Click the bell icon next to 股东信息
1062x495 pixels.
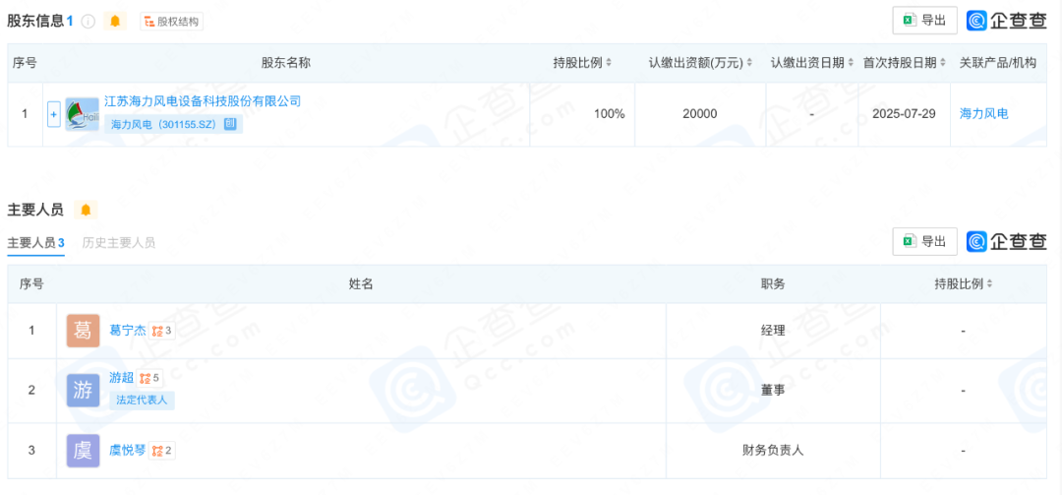[x=115, y=21]
